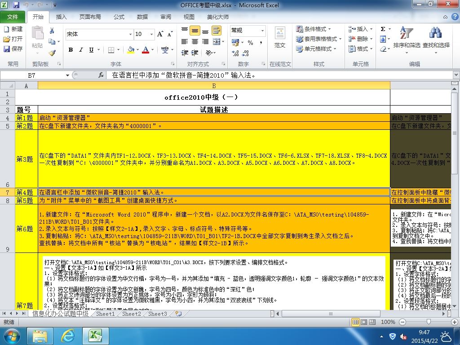The height and width of the screenshot is (345, 460).
Task: Center cell text horizontally
Action: tap(195, 42)
